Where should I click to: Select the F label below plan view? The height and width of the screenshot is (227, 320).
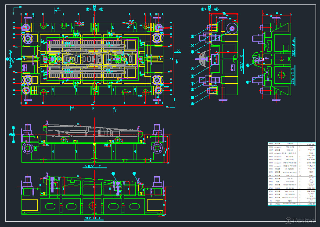point(93,109)
